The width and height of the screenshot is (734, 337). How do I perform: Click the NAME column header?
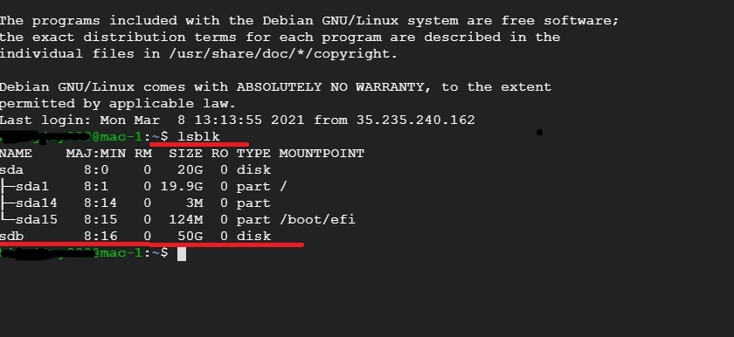(x=16, y=154)
